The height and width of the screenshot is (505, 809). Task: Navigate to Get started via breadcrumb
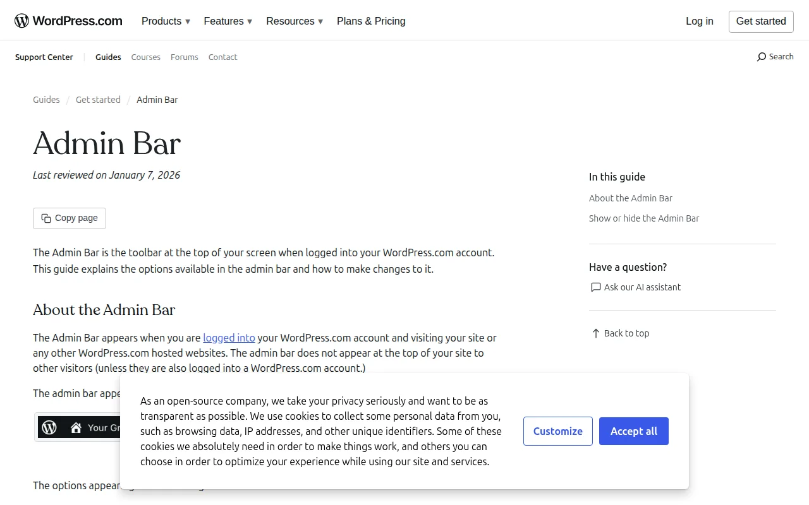(x=98, y=100)
